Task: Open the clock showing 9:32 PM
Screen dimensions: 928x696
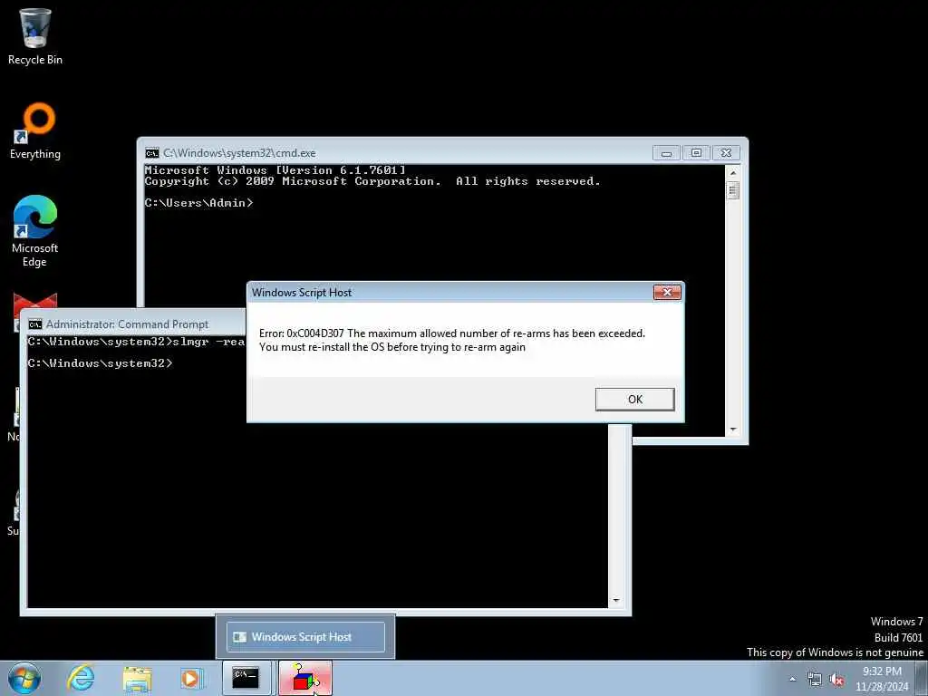Action: (882, 679)
